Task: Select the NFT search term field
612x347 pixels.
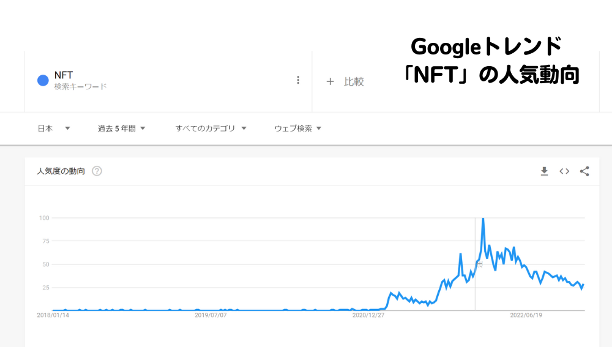Action: (x=168, y=80)
